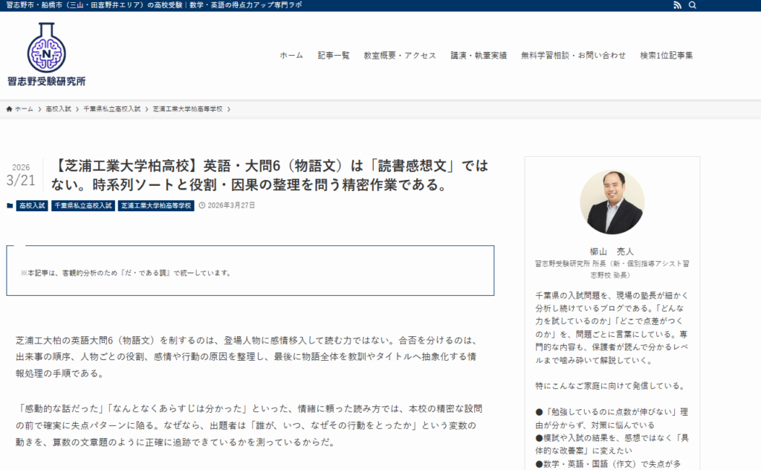This screenshot has height=470, width=761.
Task: Select the 芝浦工業大学柏高等学校 category tag
Action: 156,205
